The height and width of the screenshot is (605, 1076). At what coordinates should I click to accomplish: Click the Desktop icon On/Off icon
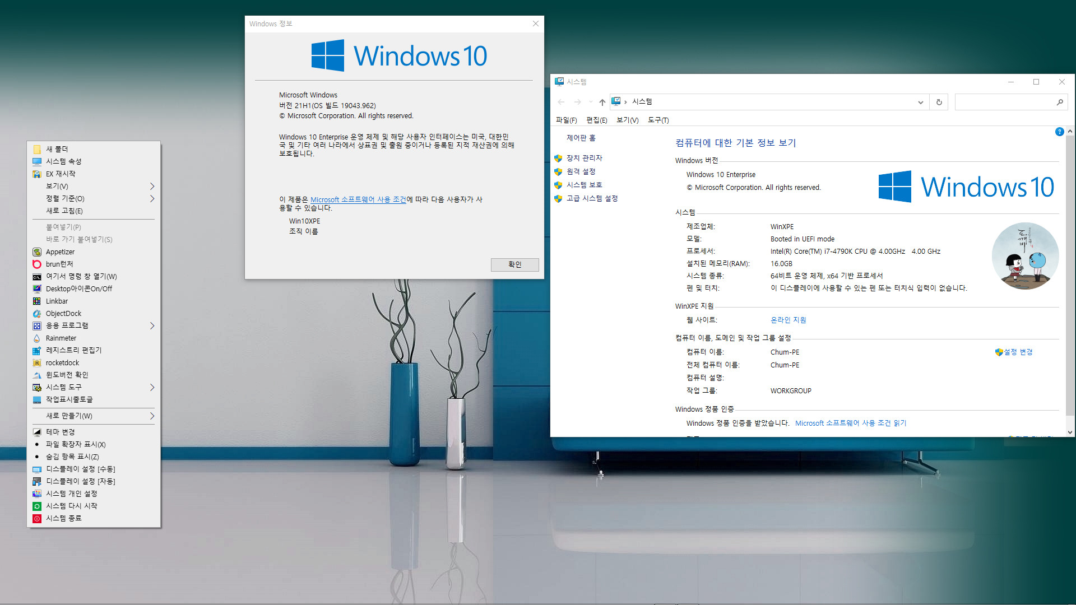37,289
